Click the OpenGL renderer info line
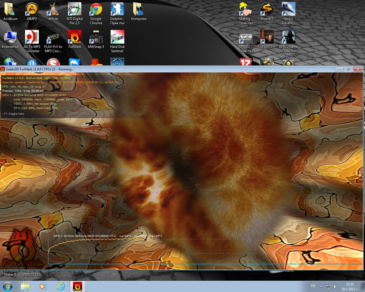This screenshot has height=292, width=365. point(60,82)
